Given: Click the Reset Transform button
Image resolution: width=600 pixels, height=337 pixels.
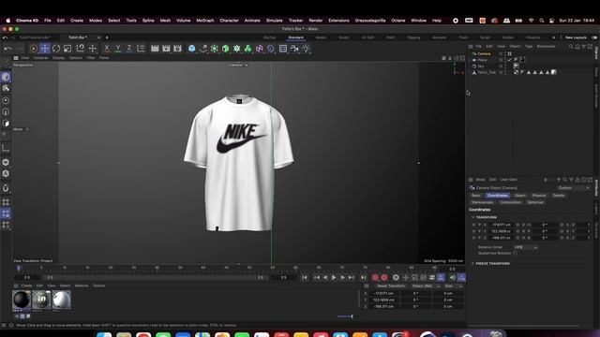Looking at the screenshot, I should [x=391, y=286].
